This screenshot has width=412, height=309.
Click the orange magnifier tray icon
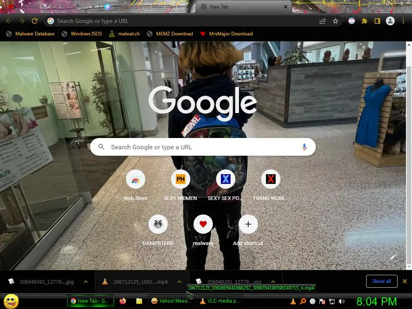(x=303, y=301)
